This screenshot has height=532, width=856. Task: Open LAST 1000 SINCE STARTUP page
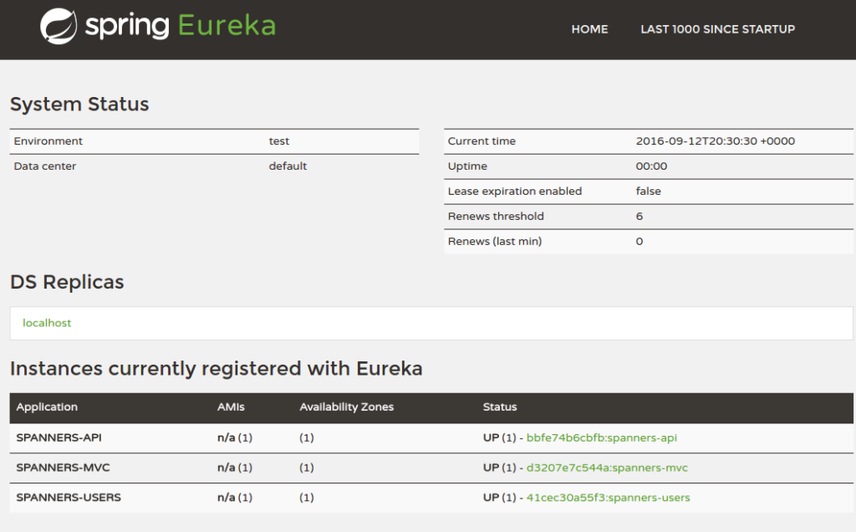717,29
